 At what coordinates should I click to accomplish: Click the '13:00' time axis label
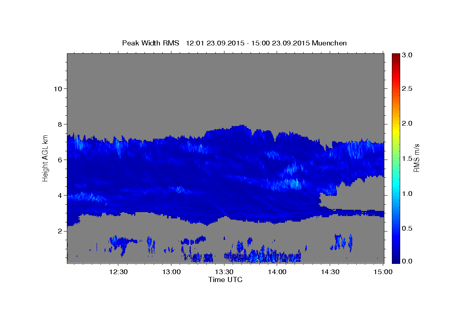coord(171,272)
